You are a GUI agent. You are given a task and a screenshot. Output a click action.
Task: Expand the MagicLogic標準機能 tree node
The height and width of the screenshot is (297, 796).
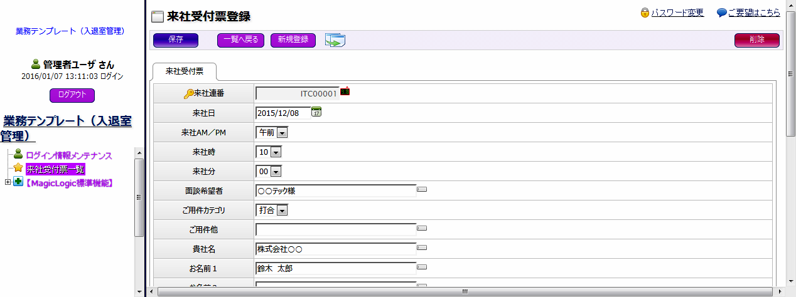8,182
